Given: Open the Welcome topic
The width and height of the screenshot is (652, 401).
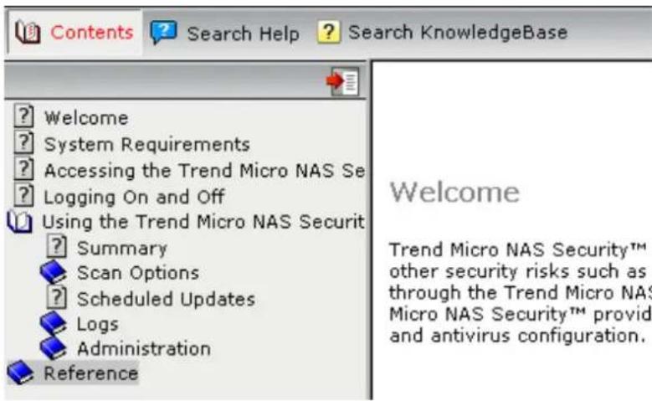Looking at the screenshot, I should (86, 118).
